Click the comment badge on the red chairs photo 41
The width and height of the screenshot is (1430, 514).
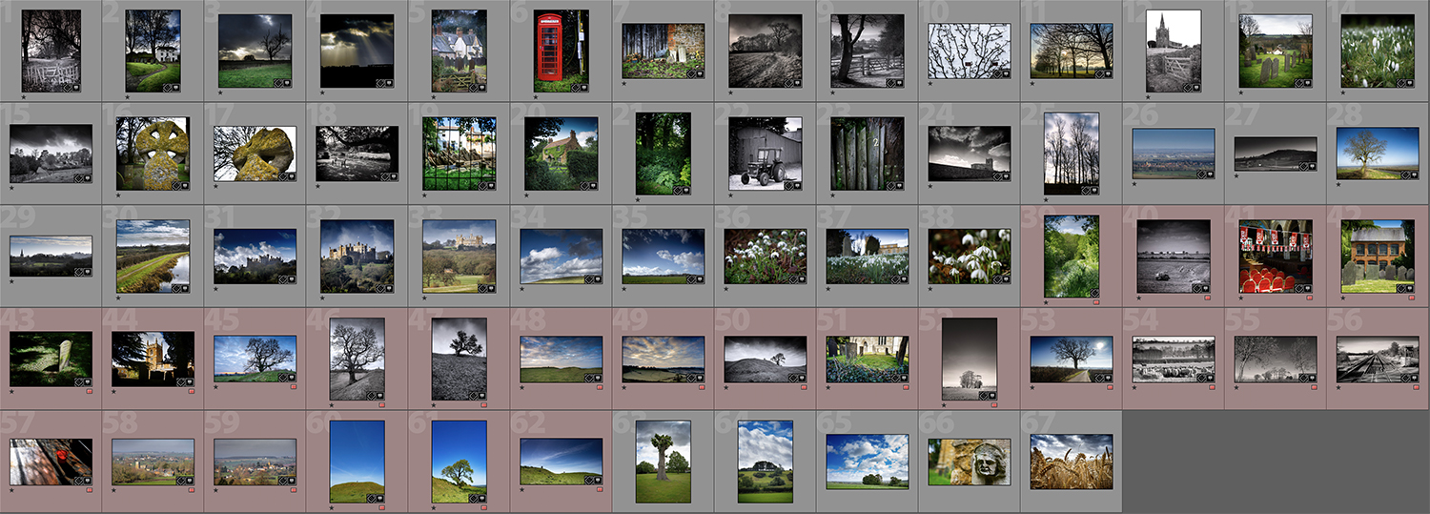click(1307, 287)
